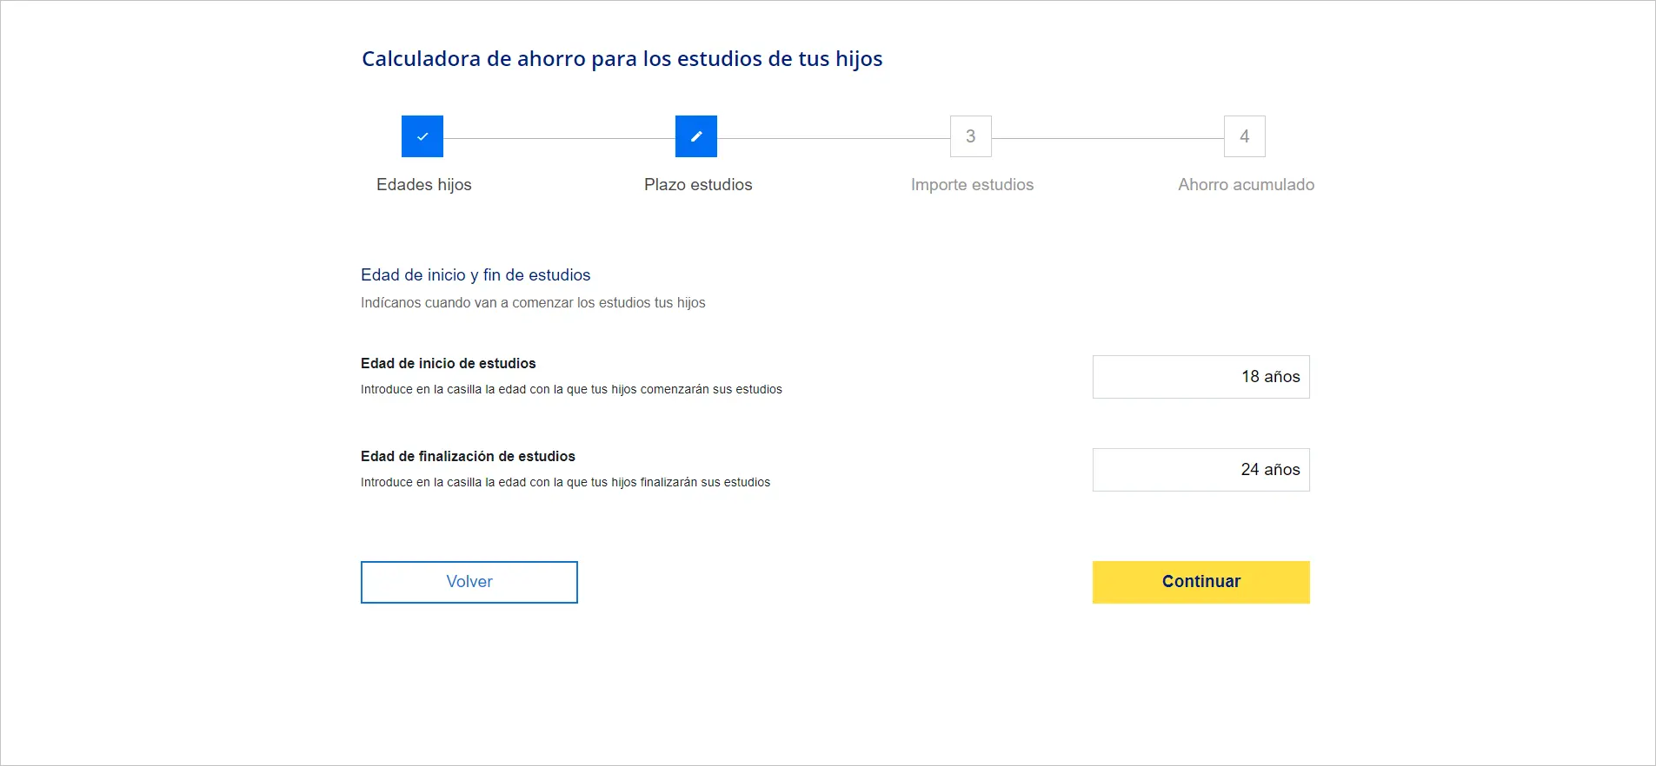Screen dimensions: 1656x766
Task: Jump to the Importe estudios step label
Action: pyautogui.click(x=972, y=185)
